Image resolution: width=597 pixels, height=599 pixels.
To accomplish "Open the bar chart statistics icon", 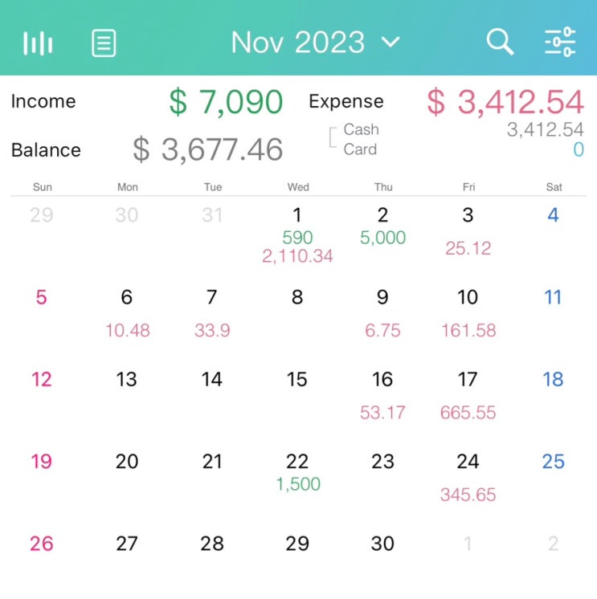I will [38, 43].
